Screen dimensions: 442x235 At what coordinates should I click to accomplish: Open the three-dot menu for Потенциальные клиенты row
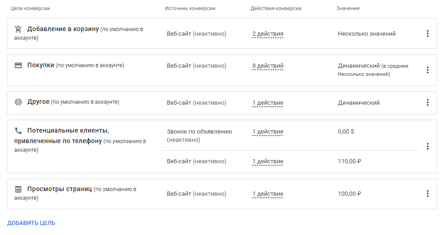coord(427,146)
